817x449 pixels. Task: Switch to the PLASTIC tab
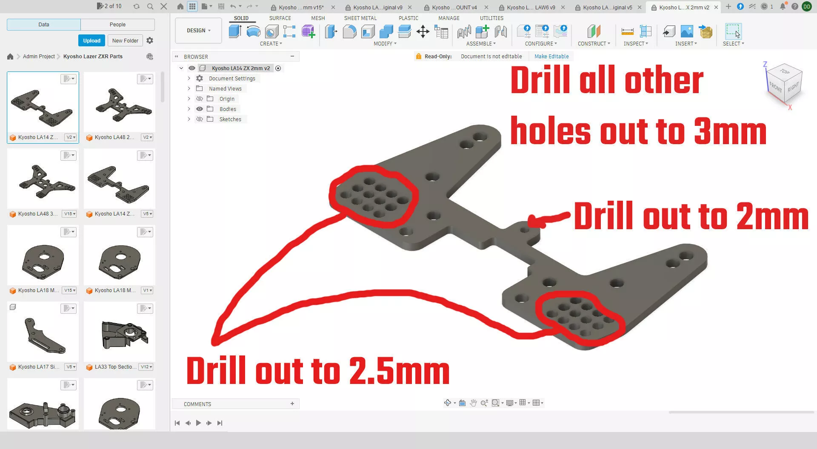(408, 18)
